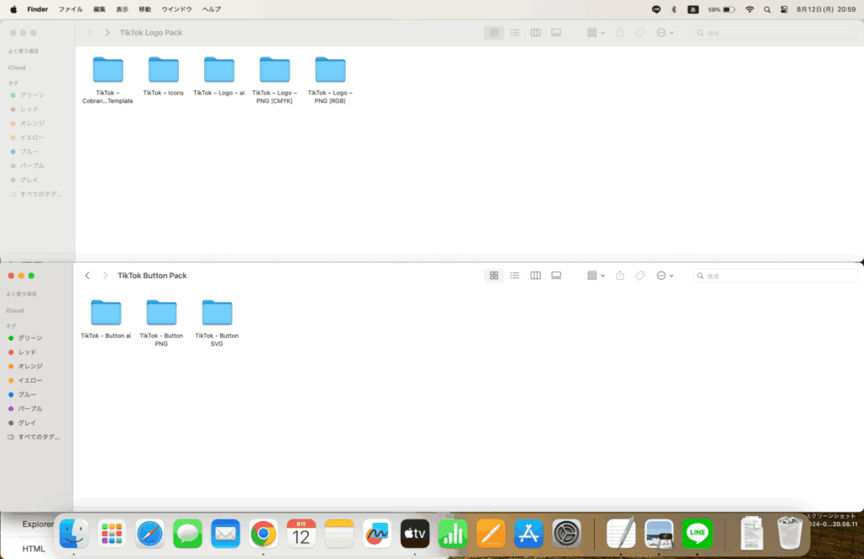Click tag icon in Logo Pack toolbar

point(640,33)
